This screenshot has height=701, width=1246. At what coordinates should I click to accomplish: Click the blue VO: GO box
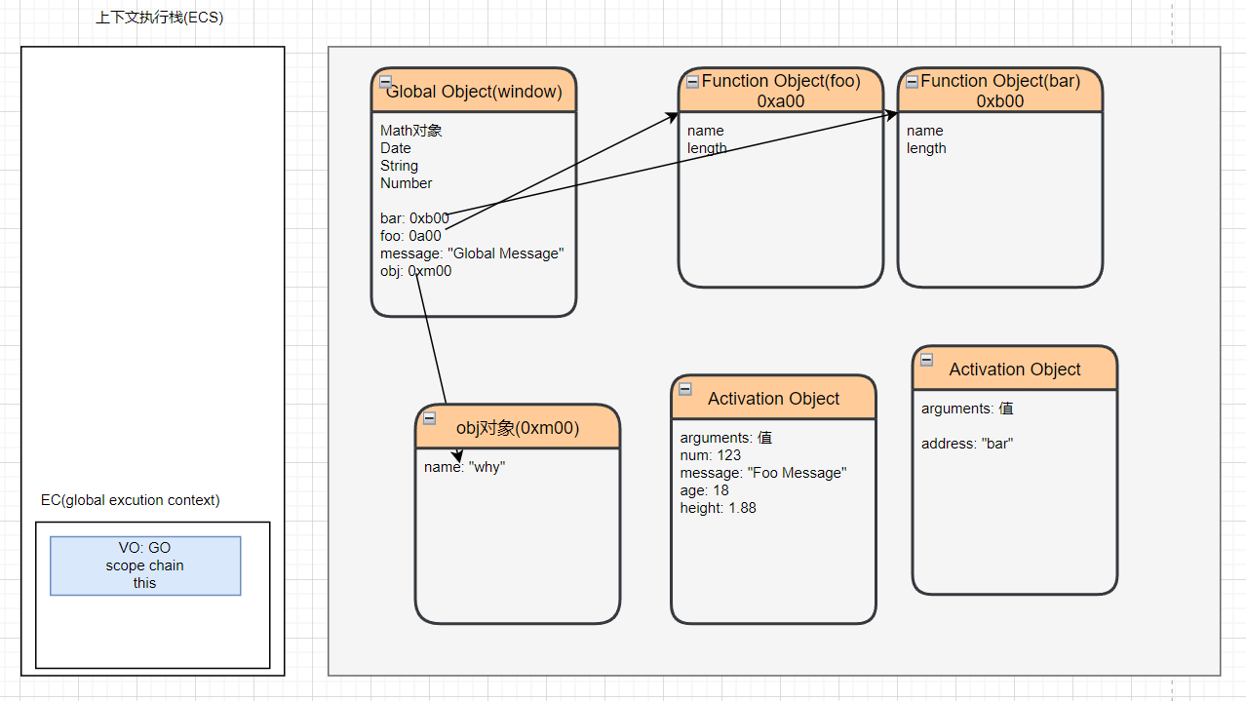tap(145, 565)
